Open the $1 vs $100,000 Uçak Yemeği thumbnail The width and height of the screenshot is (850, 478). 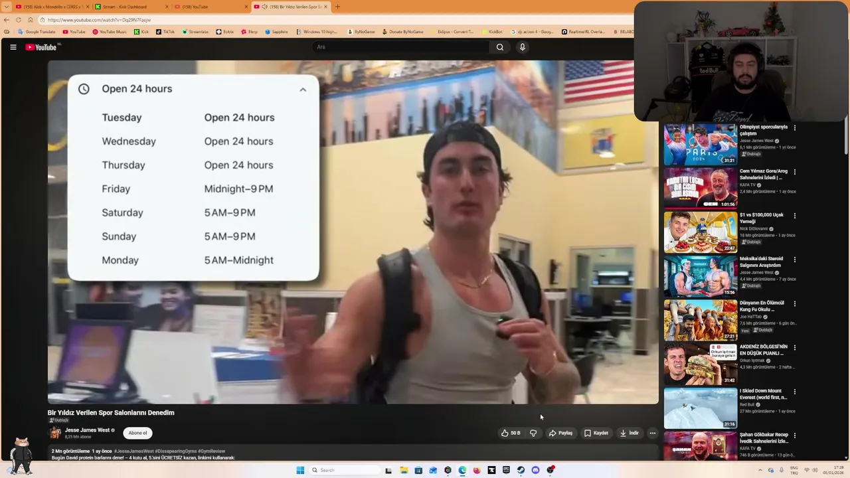point(700,232)
